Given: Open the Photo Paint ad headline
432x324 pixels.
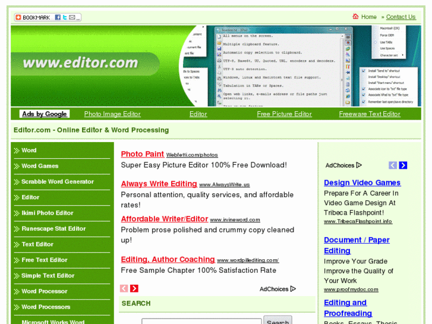Looking at the screenshot, I should pyautogui.click(x=143, y=154).
